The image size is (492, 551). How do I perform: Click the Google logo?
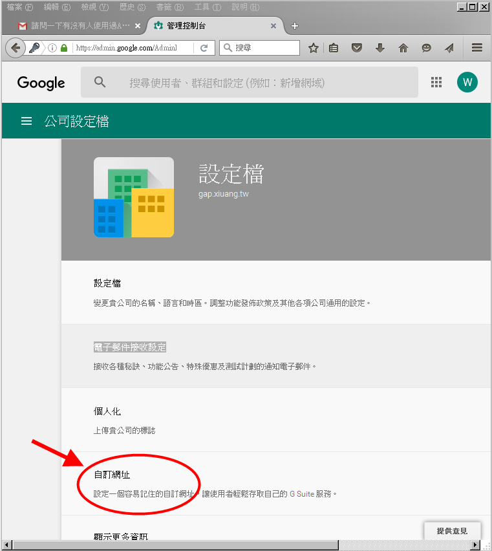point(41,83)
